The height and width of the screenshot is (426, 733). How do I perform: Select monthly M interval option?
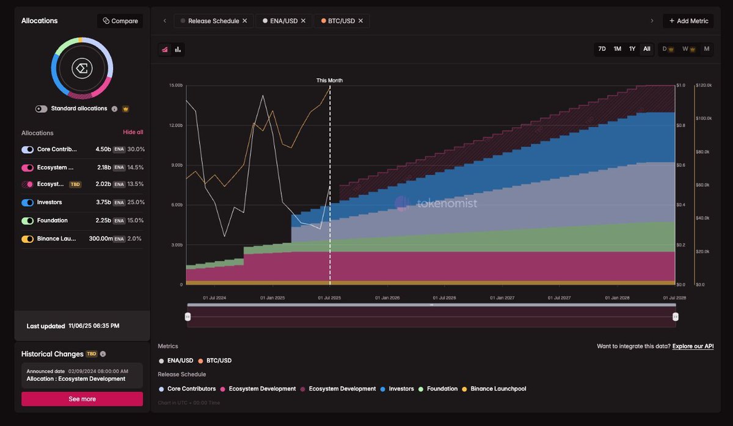tap(707, 49)
